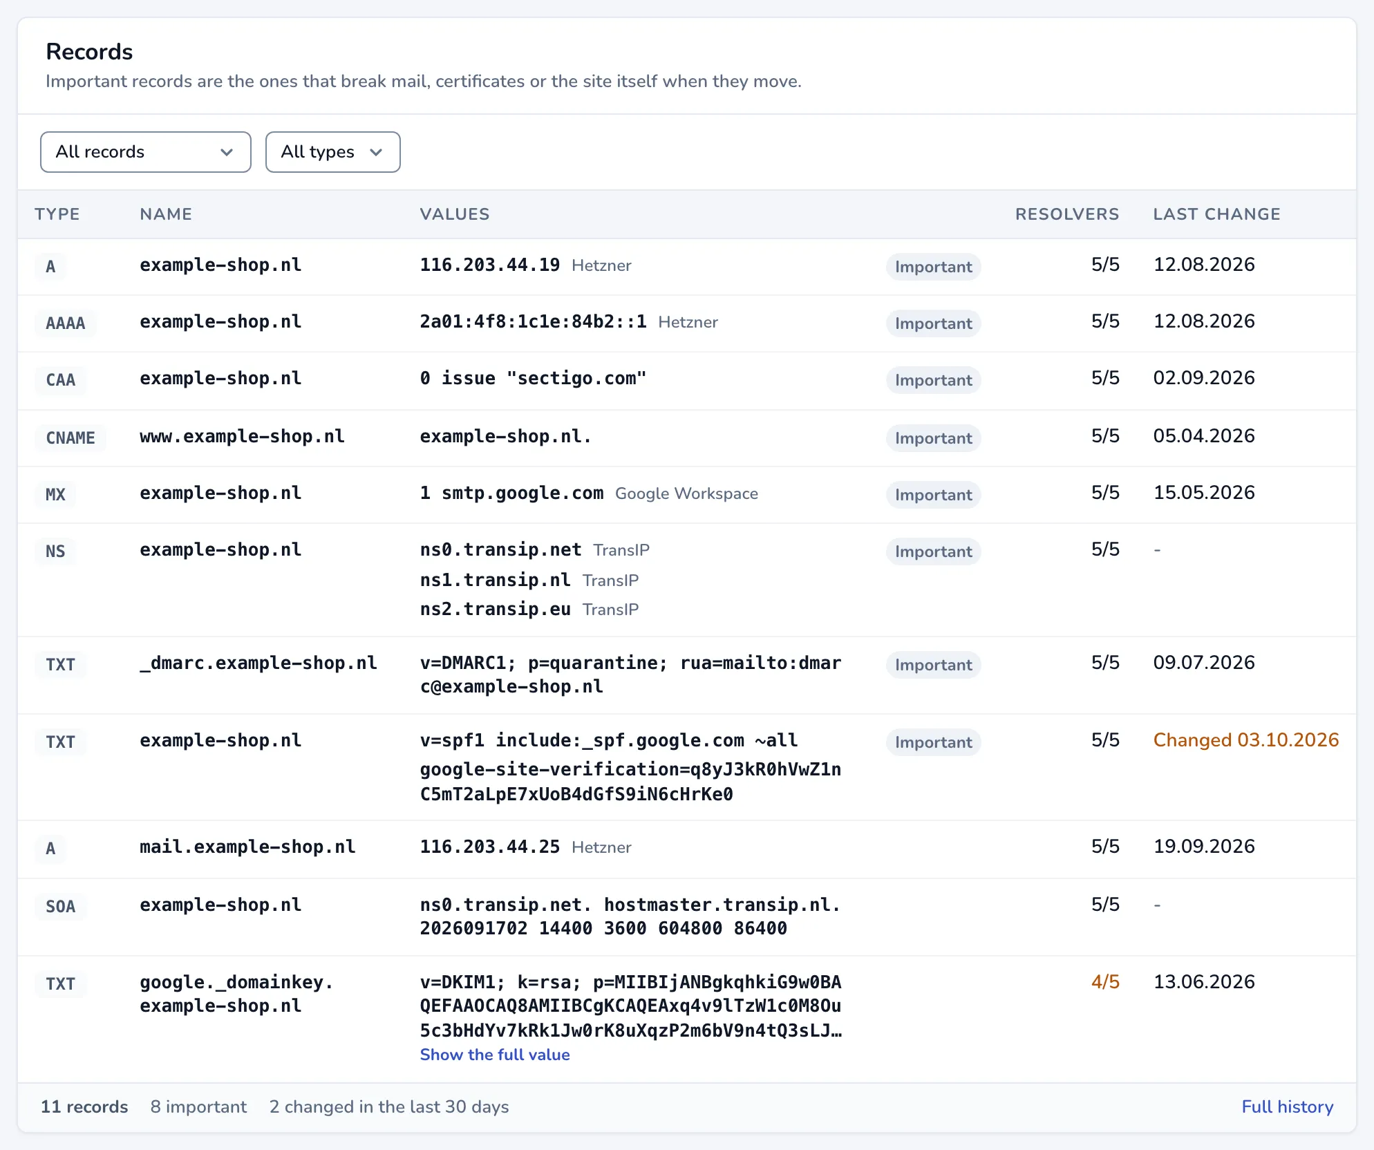
Task: Click the Important badge in DMARC row
Action: [933, 665]
